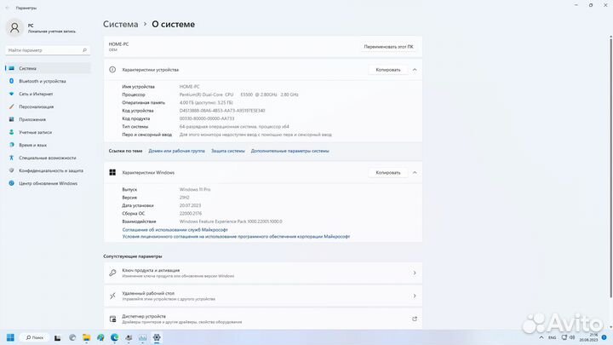Select Приложения in the sidebar

tap(48, 119)
